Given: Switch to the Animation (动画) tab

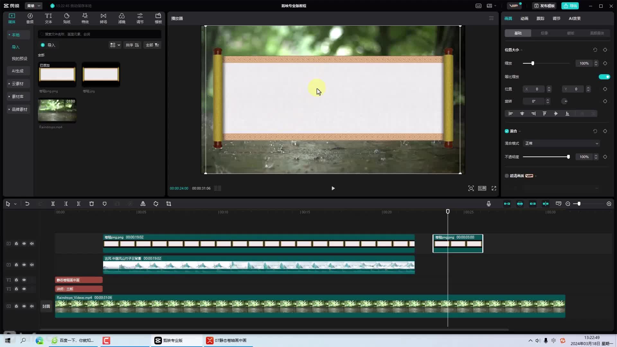Looking at the screenshot, I should [x=524, y=18].
